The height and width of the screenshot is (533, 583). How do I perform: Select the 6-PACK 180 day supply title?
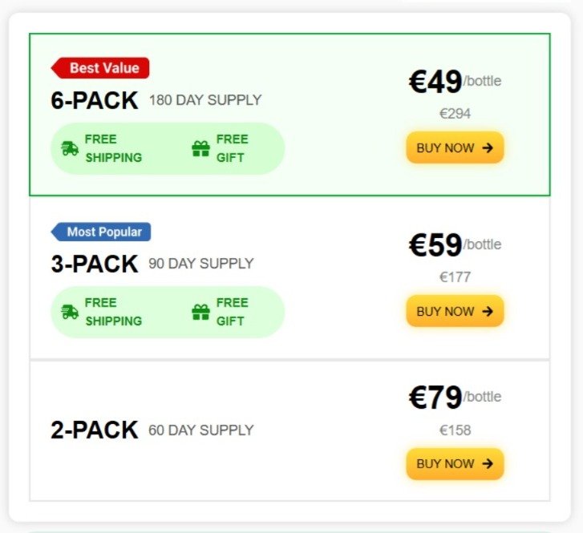95,101
